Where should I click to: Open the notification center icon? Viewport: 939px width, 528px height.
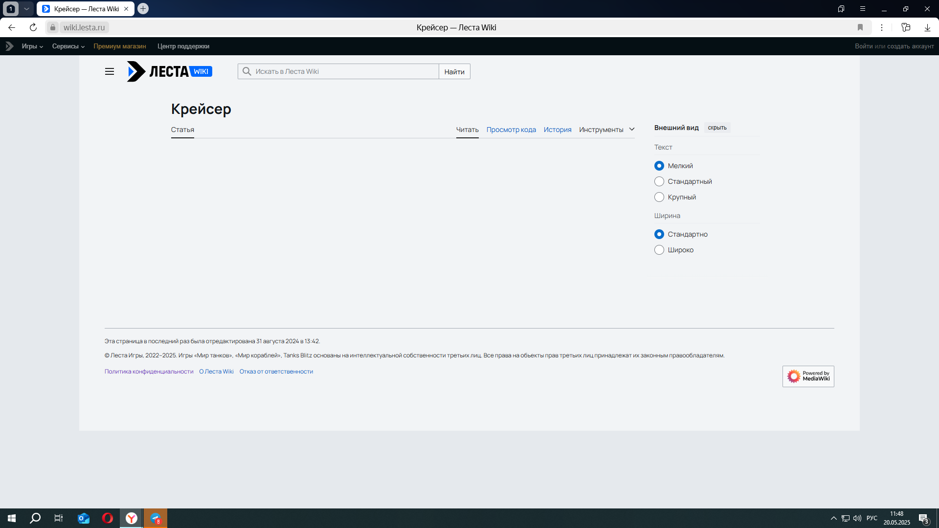click(x=923, y=518)
